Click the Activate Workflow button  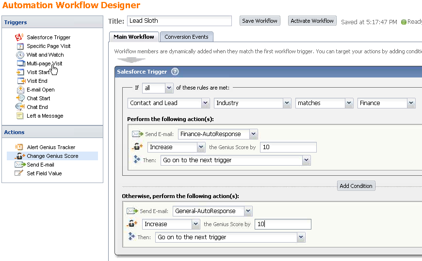pyautogui.click(x=312, y=21)
